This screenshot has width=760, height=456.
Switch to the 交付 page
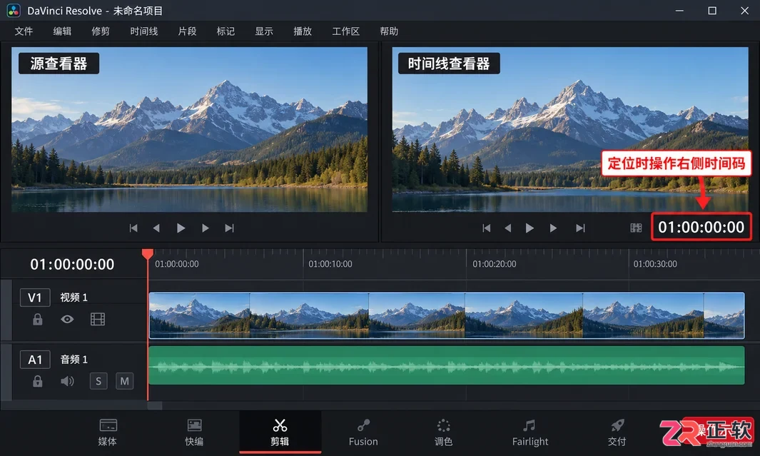[617, 432]
